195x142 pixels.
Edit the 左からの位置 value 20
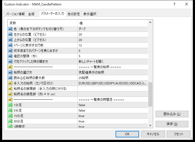coord(113,34)
